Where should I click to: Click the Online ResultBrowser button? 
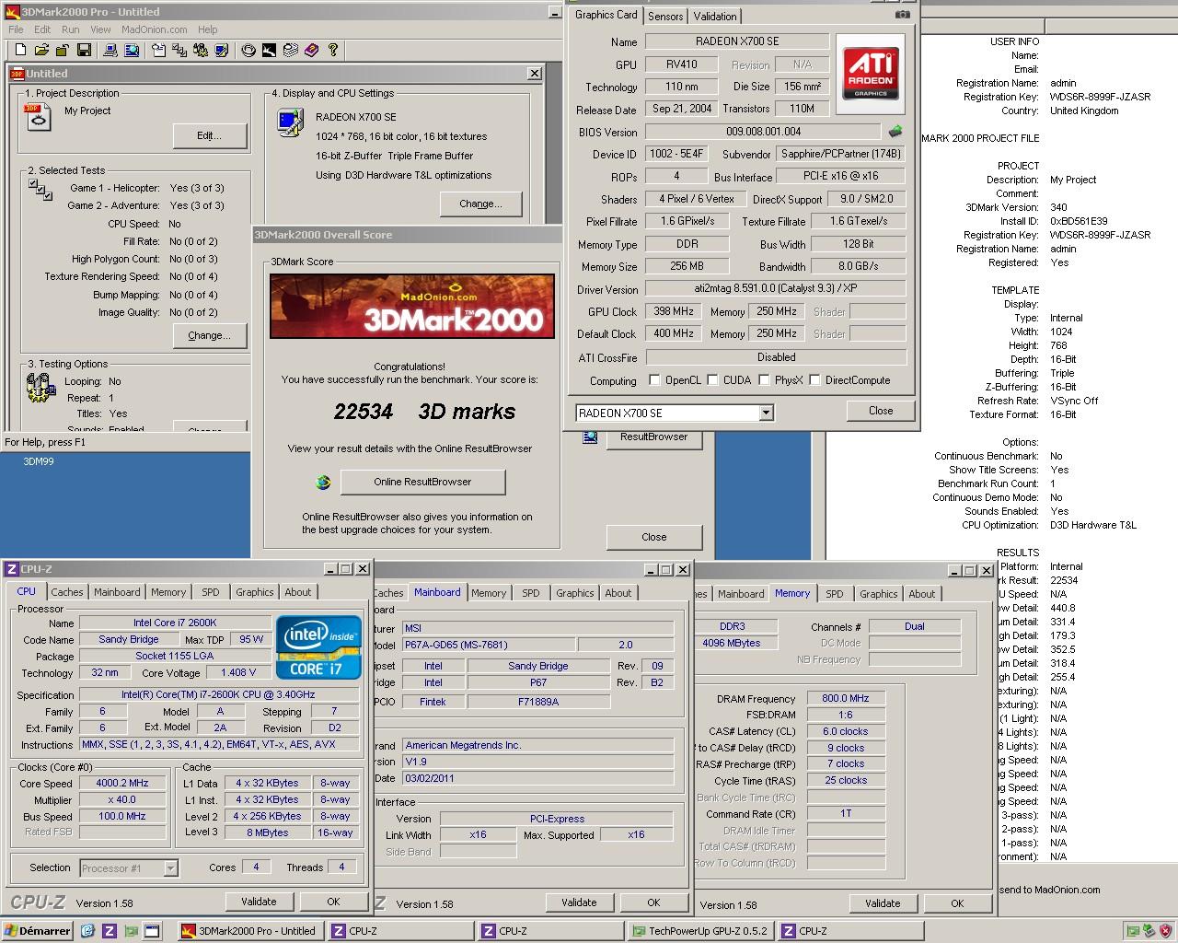pos(422,482)
